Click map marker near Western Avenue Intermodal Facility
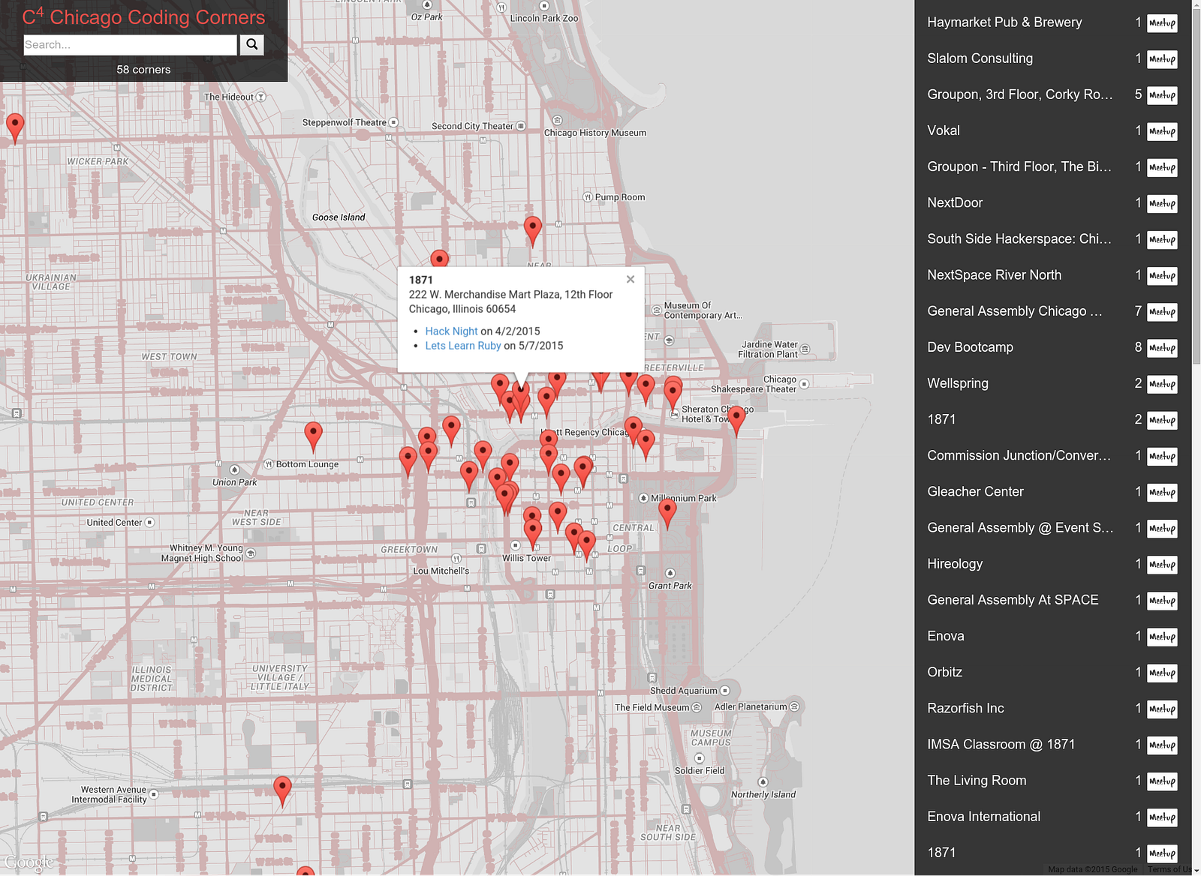This screenshot has height=876, width=1201. pyautogui.click(x=282, y=792)
